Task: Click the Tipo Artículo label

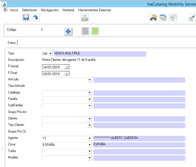Action: 17,86
